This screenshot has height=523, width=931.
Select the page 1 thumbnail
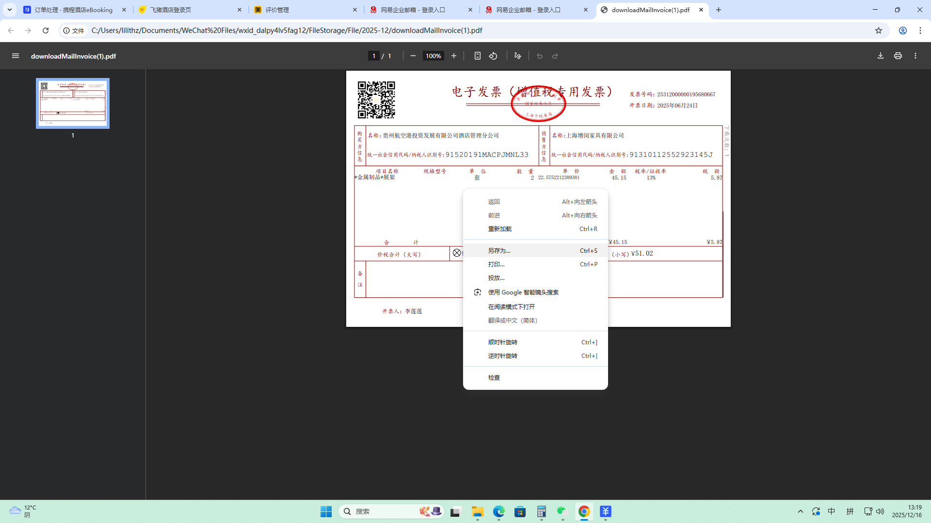pyautogui.click(x=73, y=103)
